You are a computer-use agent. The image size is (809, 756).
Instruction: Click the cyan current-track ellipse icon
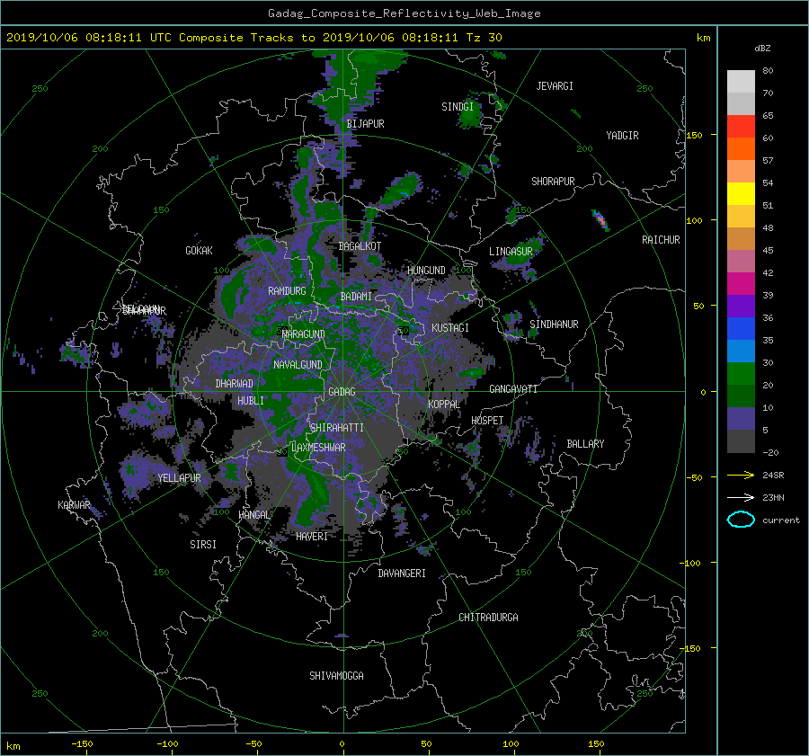[741, 520]
